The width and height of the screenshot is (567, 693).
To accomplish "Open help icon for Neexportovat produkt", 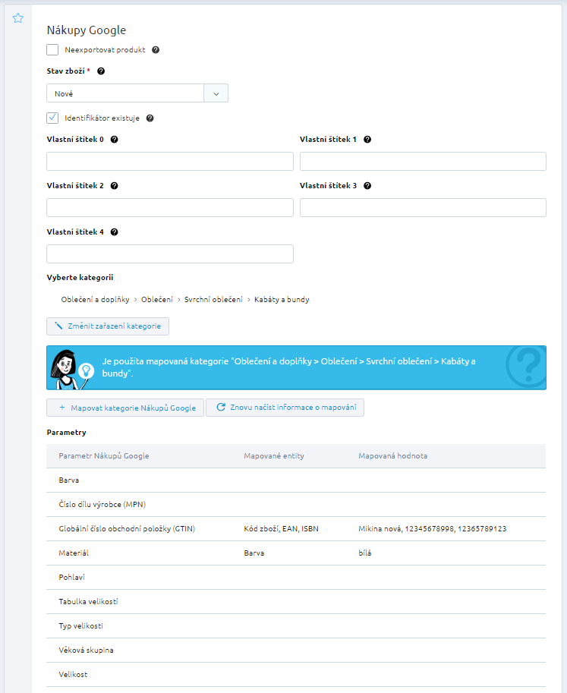I will tap(156, 50).
